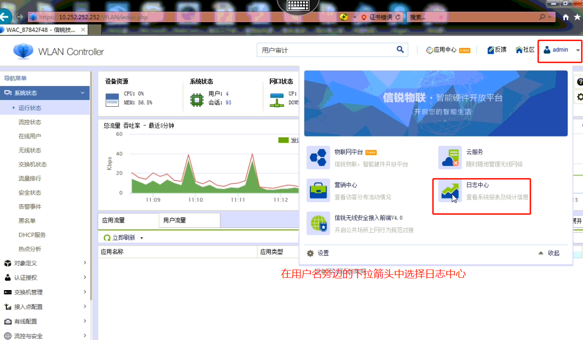Select 在线用户 in navigation menu
The image size is (583, 340).
[30, 136]
